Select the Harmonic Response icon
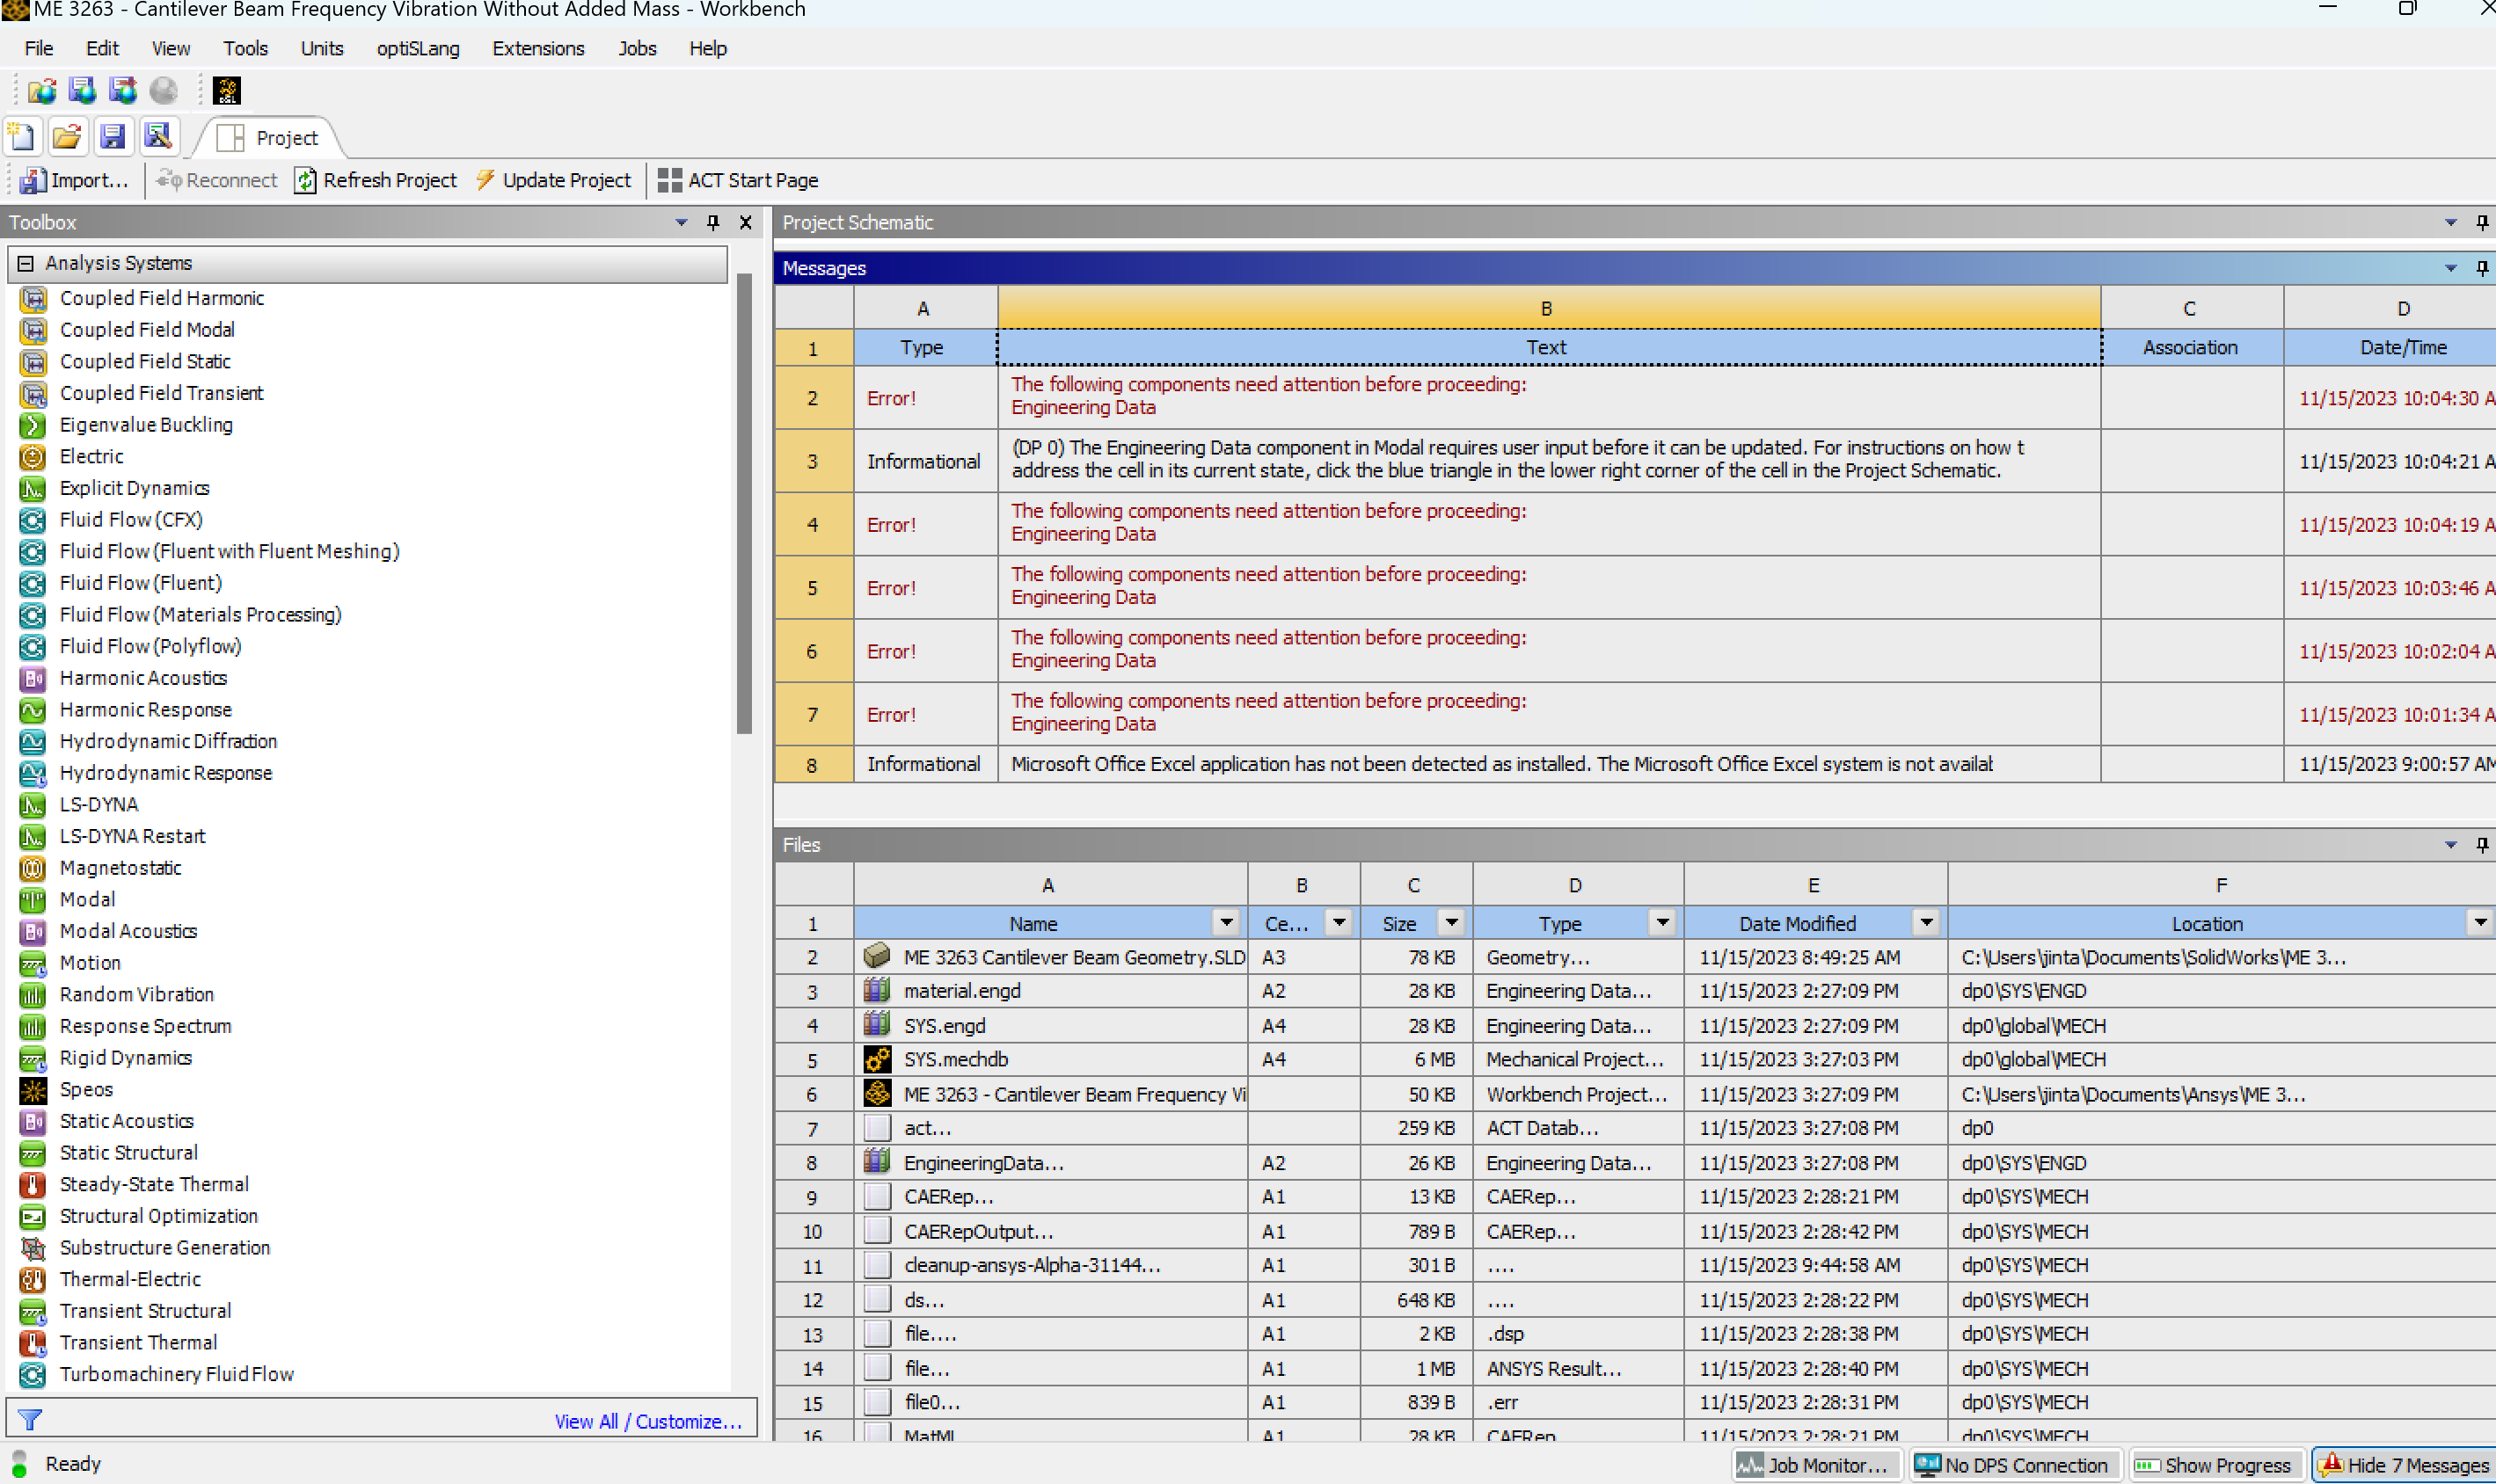The image size is (2496, 1484). click(x=33, y=710)
